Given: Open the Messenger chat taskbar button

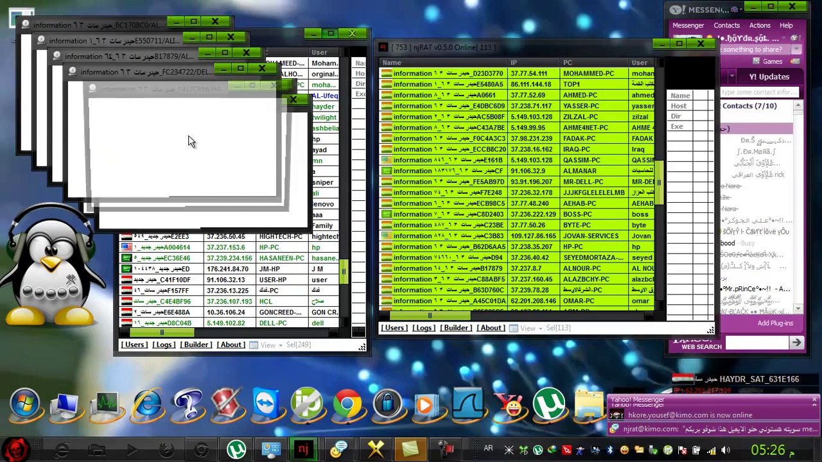Looking at the screenshot, I should [x=338, y=449].
